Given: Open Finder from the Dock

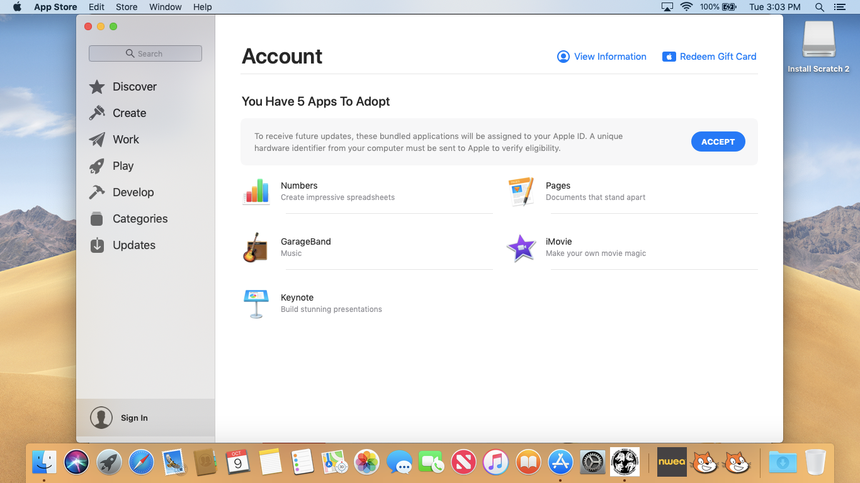Looking at the screenshot, I should pos(44,463).
